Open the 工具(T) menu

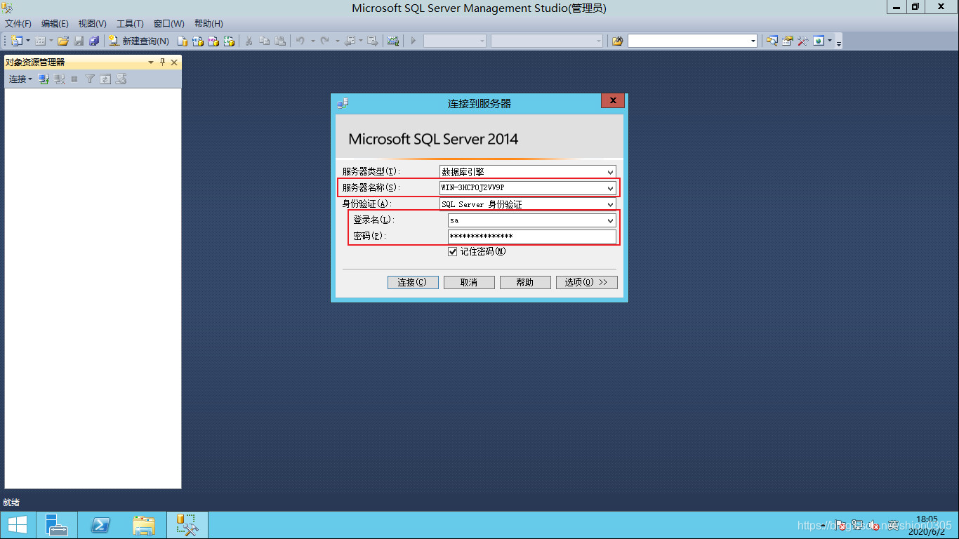point(130,23)
